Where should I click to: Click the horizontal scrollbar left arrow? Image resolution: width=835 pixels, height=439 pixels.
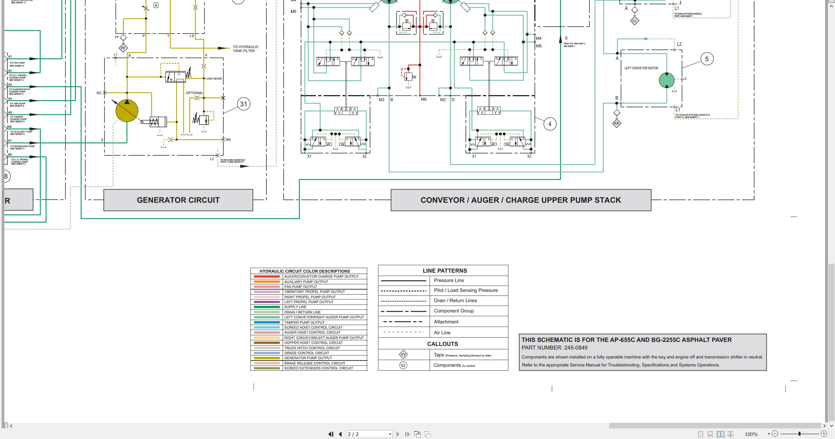11,426
